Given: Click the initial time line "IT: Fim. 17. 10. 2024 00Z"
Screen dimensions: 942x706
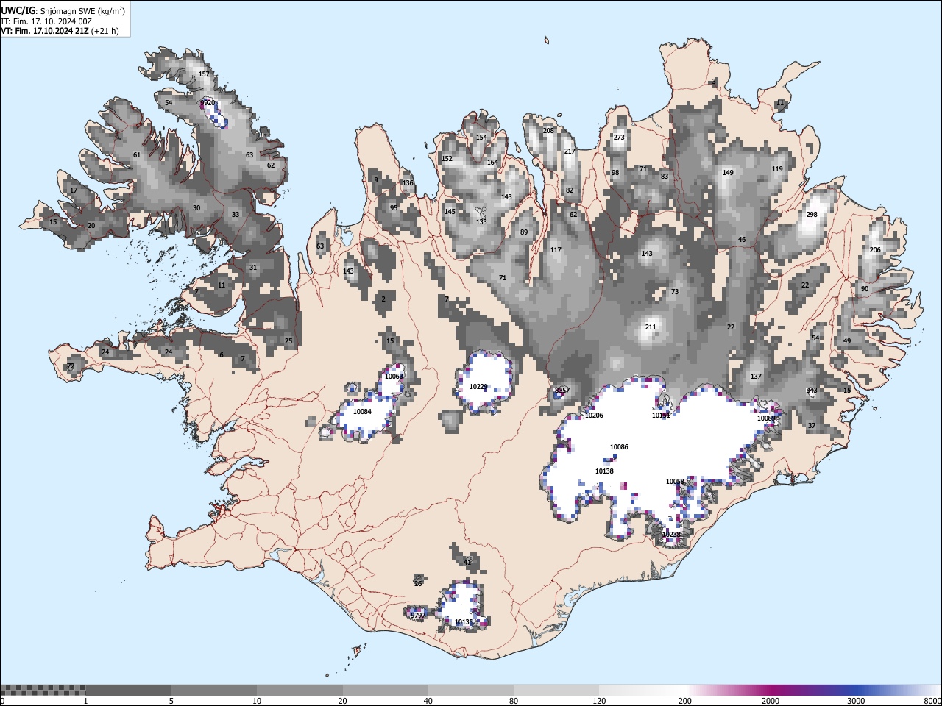Looking at the screenshot, I should (46, 21).
